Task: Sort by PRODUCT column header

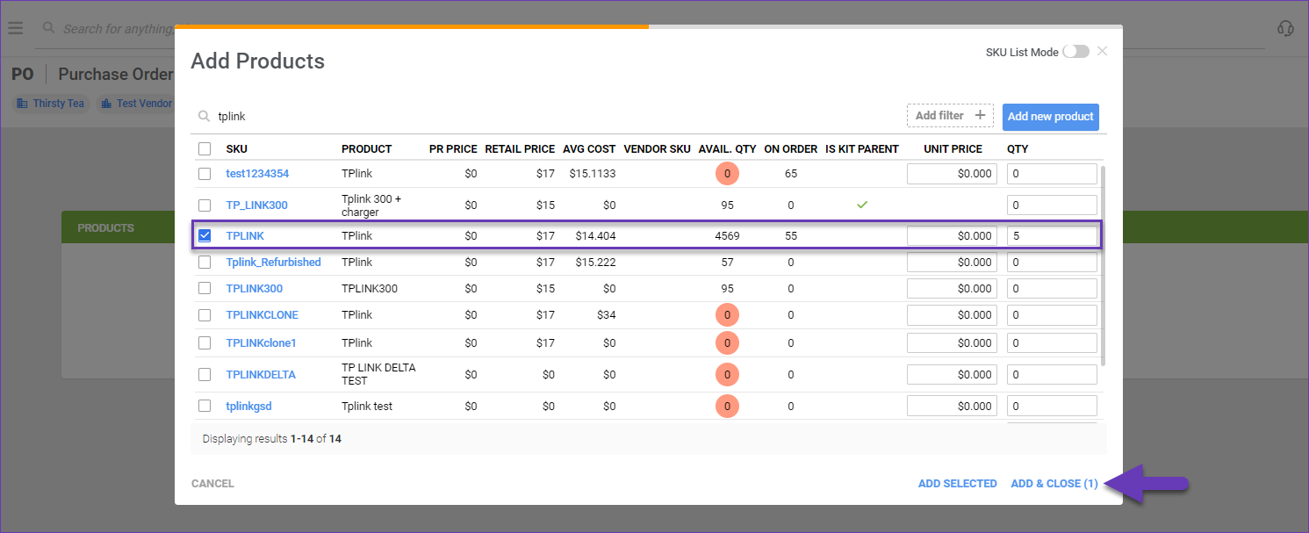Action: coord(366,148)
